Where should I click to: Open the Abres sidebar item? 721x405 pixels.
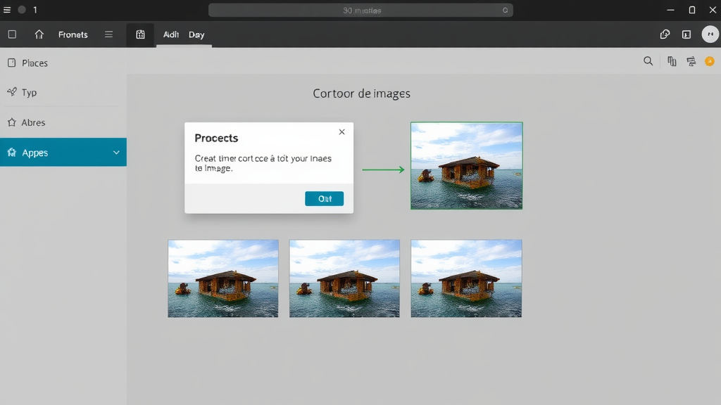click(x=30, y=122)
